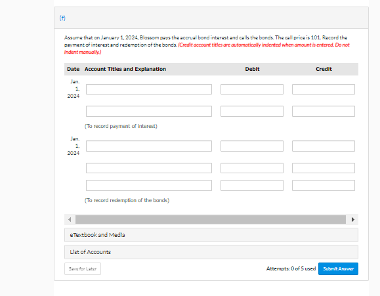Image resolution: width=380 pixels, height=296 pixels.
Task: Click left arrow of horizontal scrollbar
Action: point(70,219)
